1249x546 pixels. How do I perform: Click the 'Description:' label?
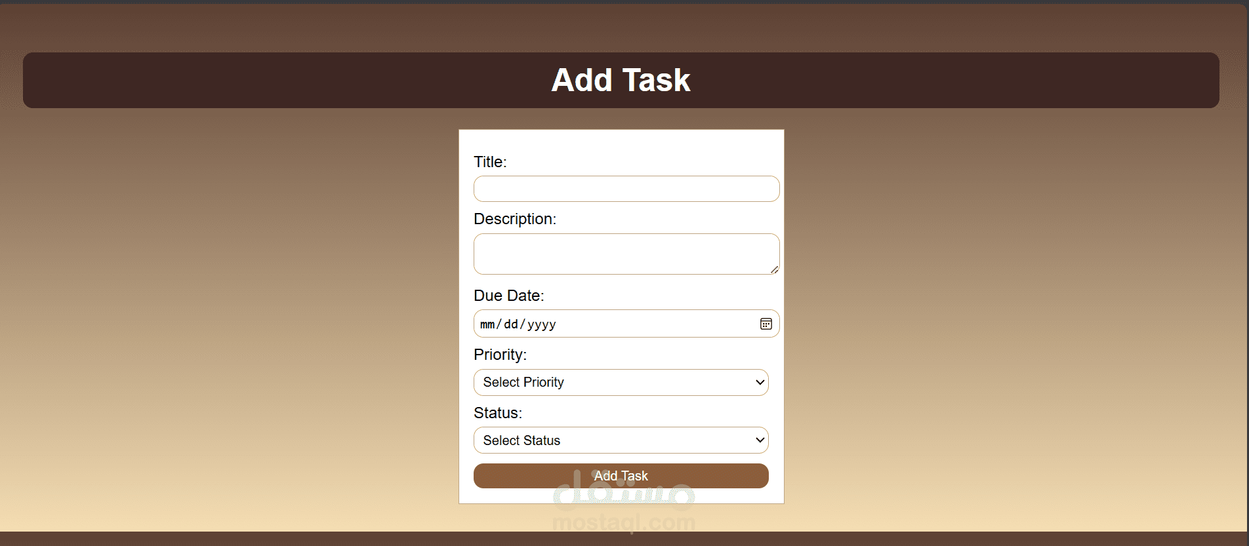click(515, 219)
